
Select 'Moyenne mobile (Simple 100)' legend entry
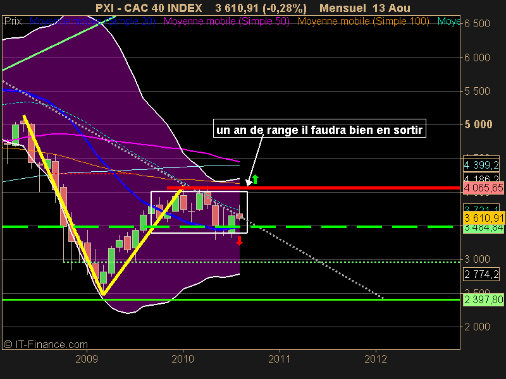point(363,21)
